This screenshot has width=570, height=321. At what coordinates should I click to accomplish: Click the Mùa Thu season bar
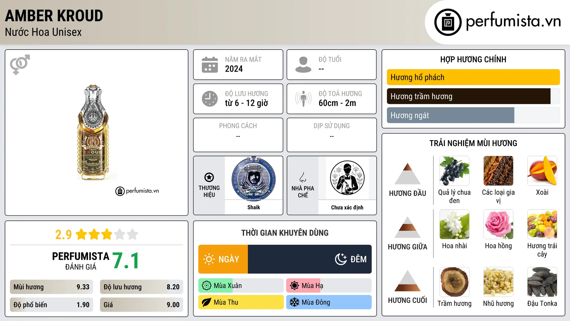coord(241,302)
